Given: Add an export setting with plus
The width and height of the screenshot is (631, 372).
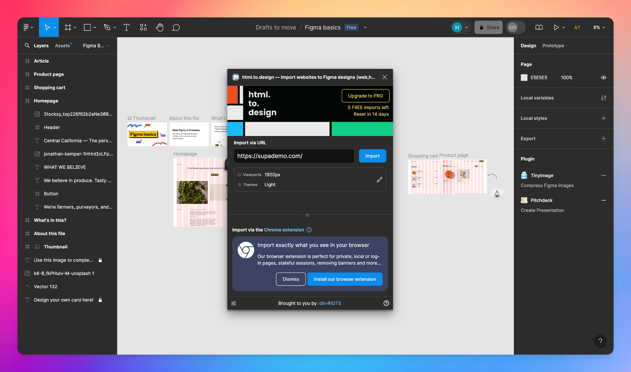Looking at the screenshot, I should [604, 138].
